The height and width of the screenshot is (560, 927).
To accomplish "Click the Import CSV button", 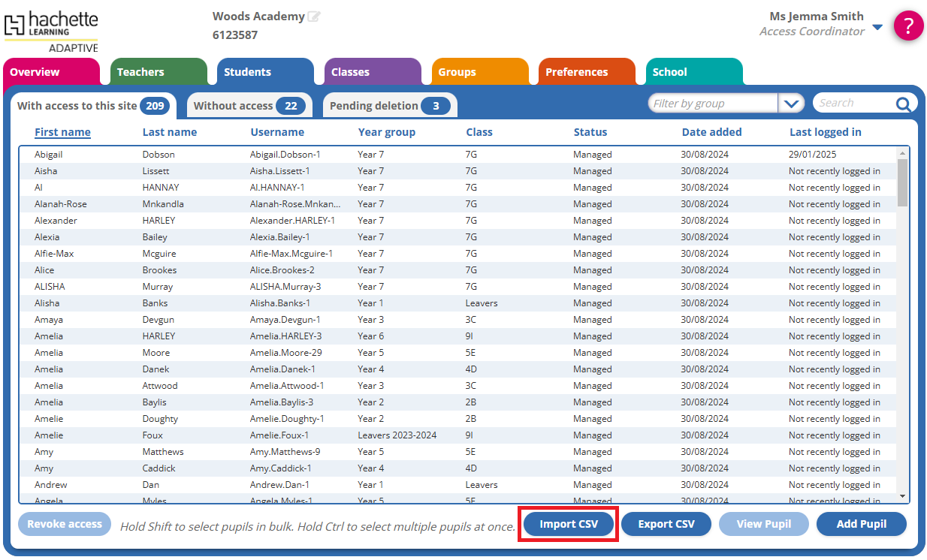I will [568, 524].
